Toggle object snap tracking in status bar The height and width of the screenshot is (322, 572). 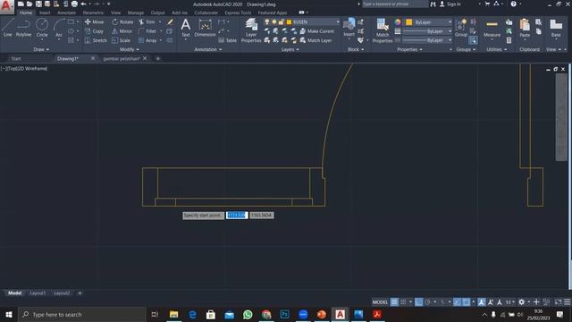point(458,302)
